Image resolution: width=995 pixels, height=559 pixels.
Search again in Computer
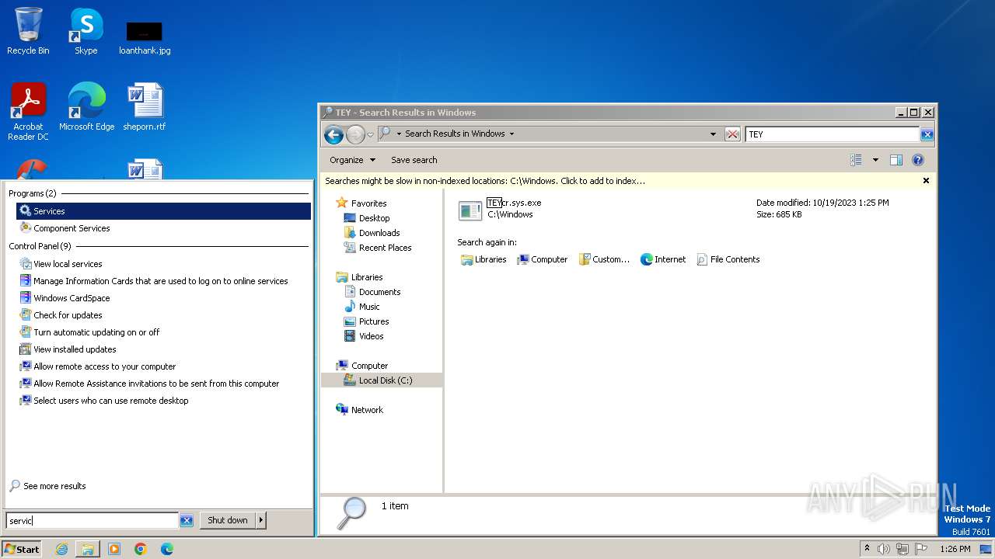click(543, 259)
